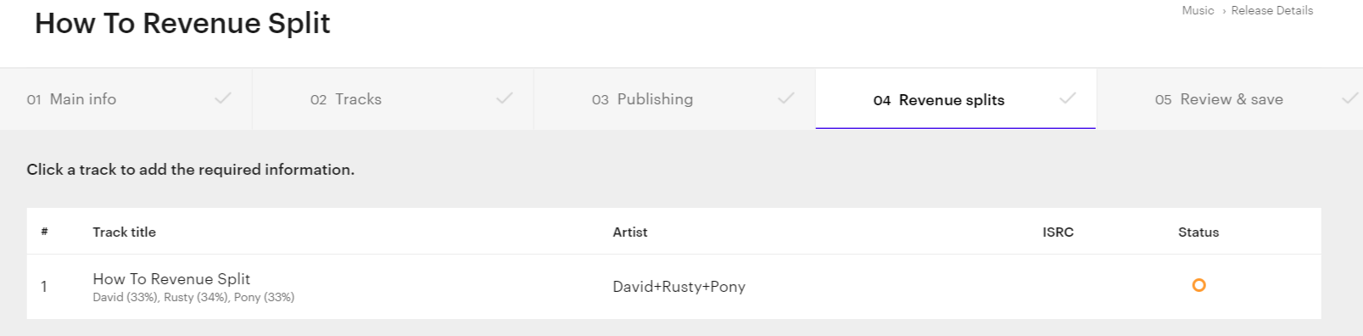Open the 05 Review & save tab
Image resolution: width=1363 pixels, height=336 pixels.
point(1230,99)
